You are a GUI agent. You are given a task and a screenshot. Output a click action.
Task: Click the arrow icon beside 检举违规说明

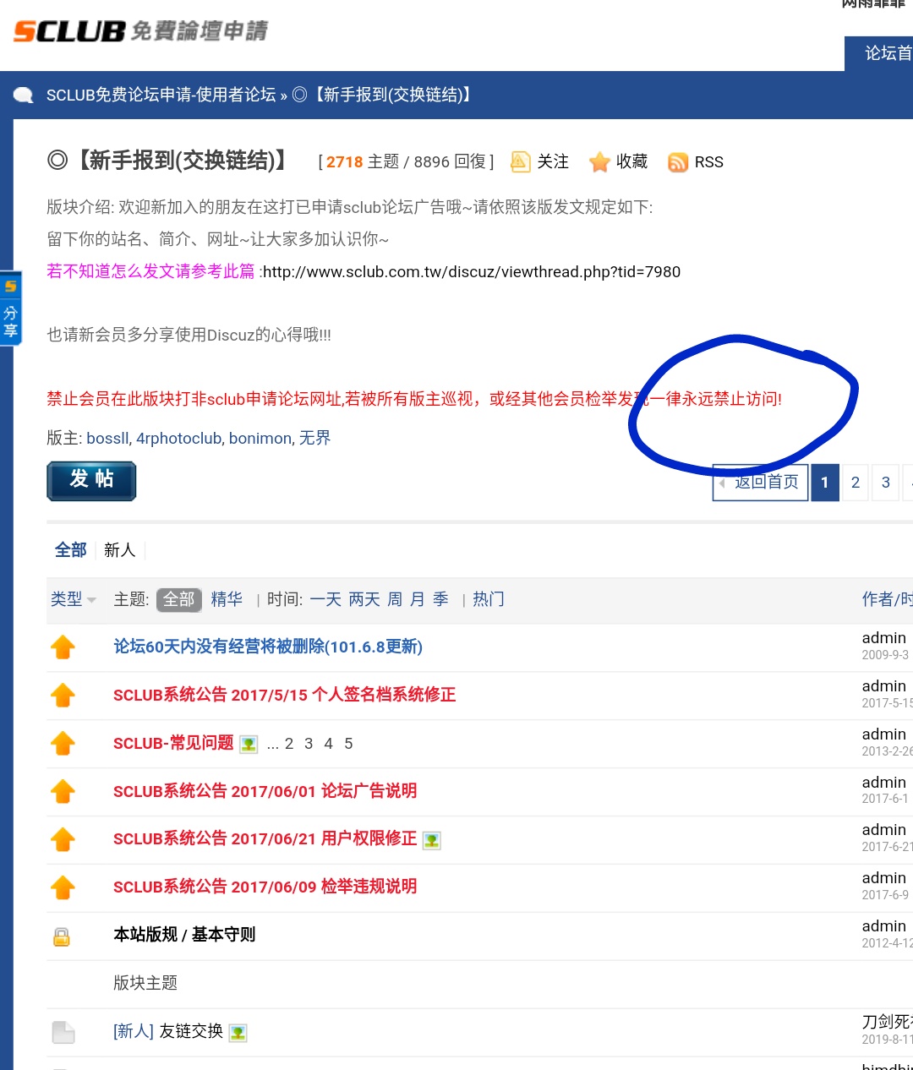click(x=63, y=887)
